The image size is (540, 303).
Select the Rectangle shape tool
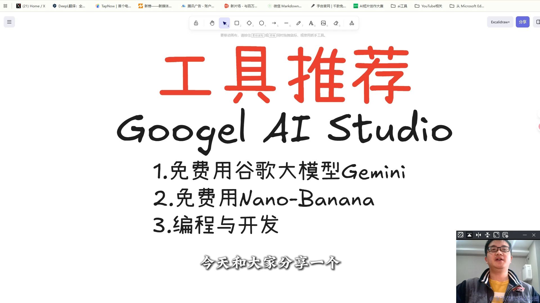coord(237,23)
